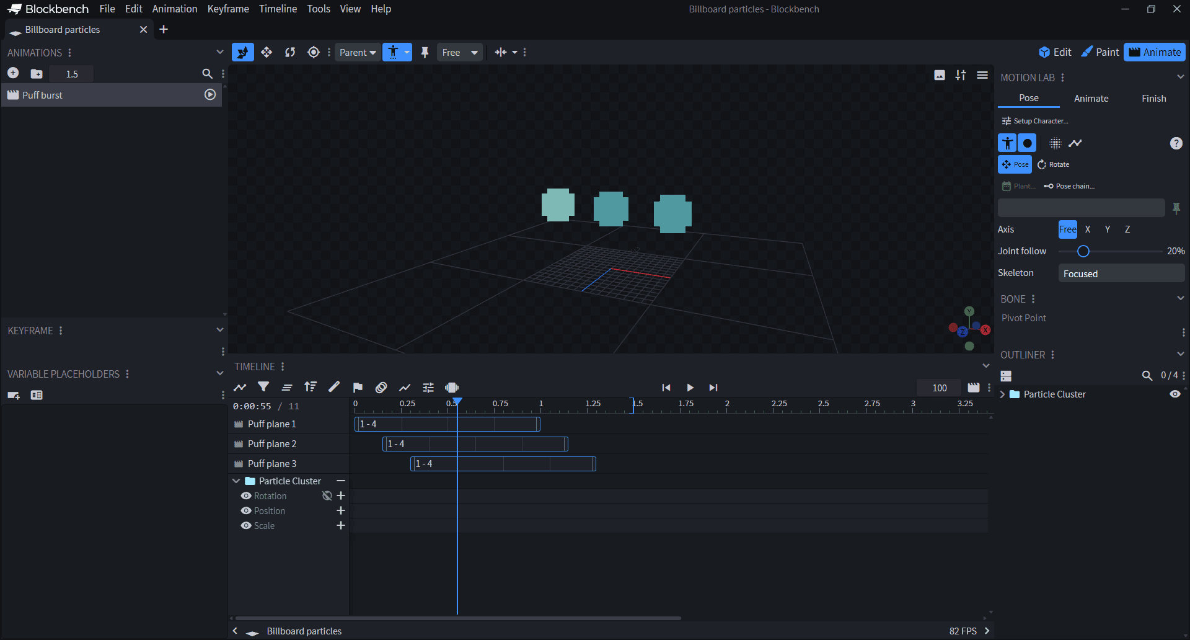The height and width of the screenshot is (640, 1190).
Task: Collapse Particle Cluster in the timeline
Action: [236, 481]
